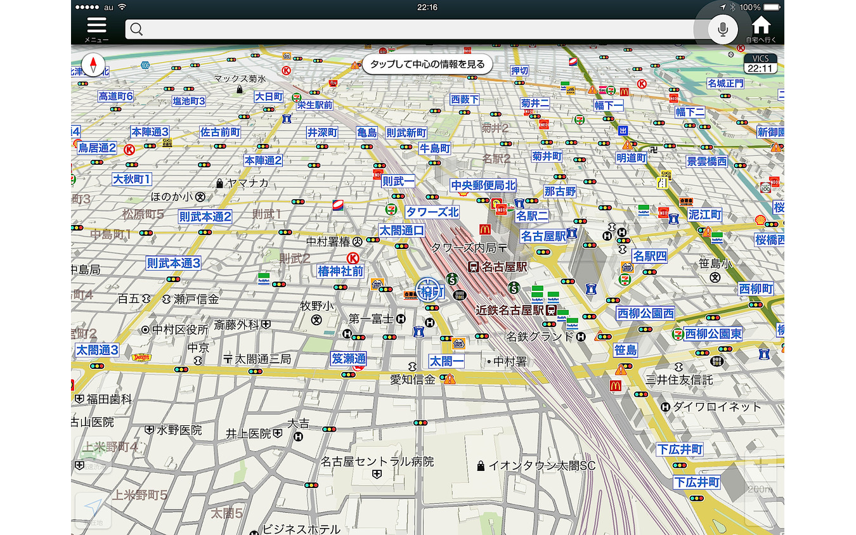Select the 近鉄名古屋駅 station icon

552,311
